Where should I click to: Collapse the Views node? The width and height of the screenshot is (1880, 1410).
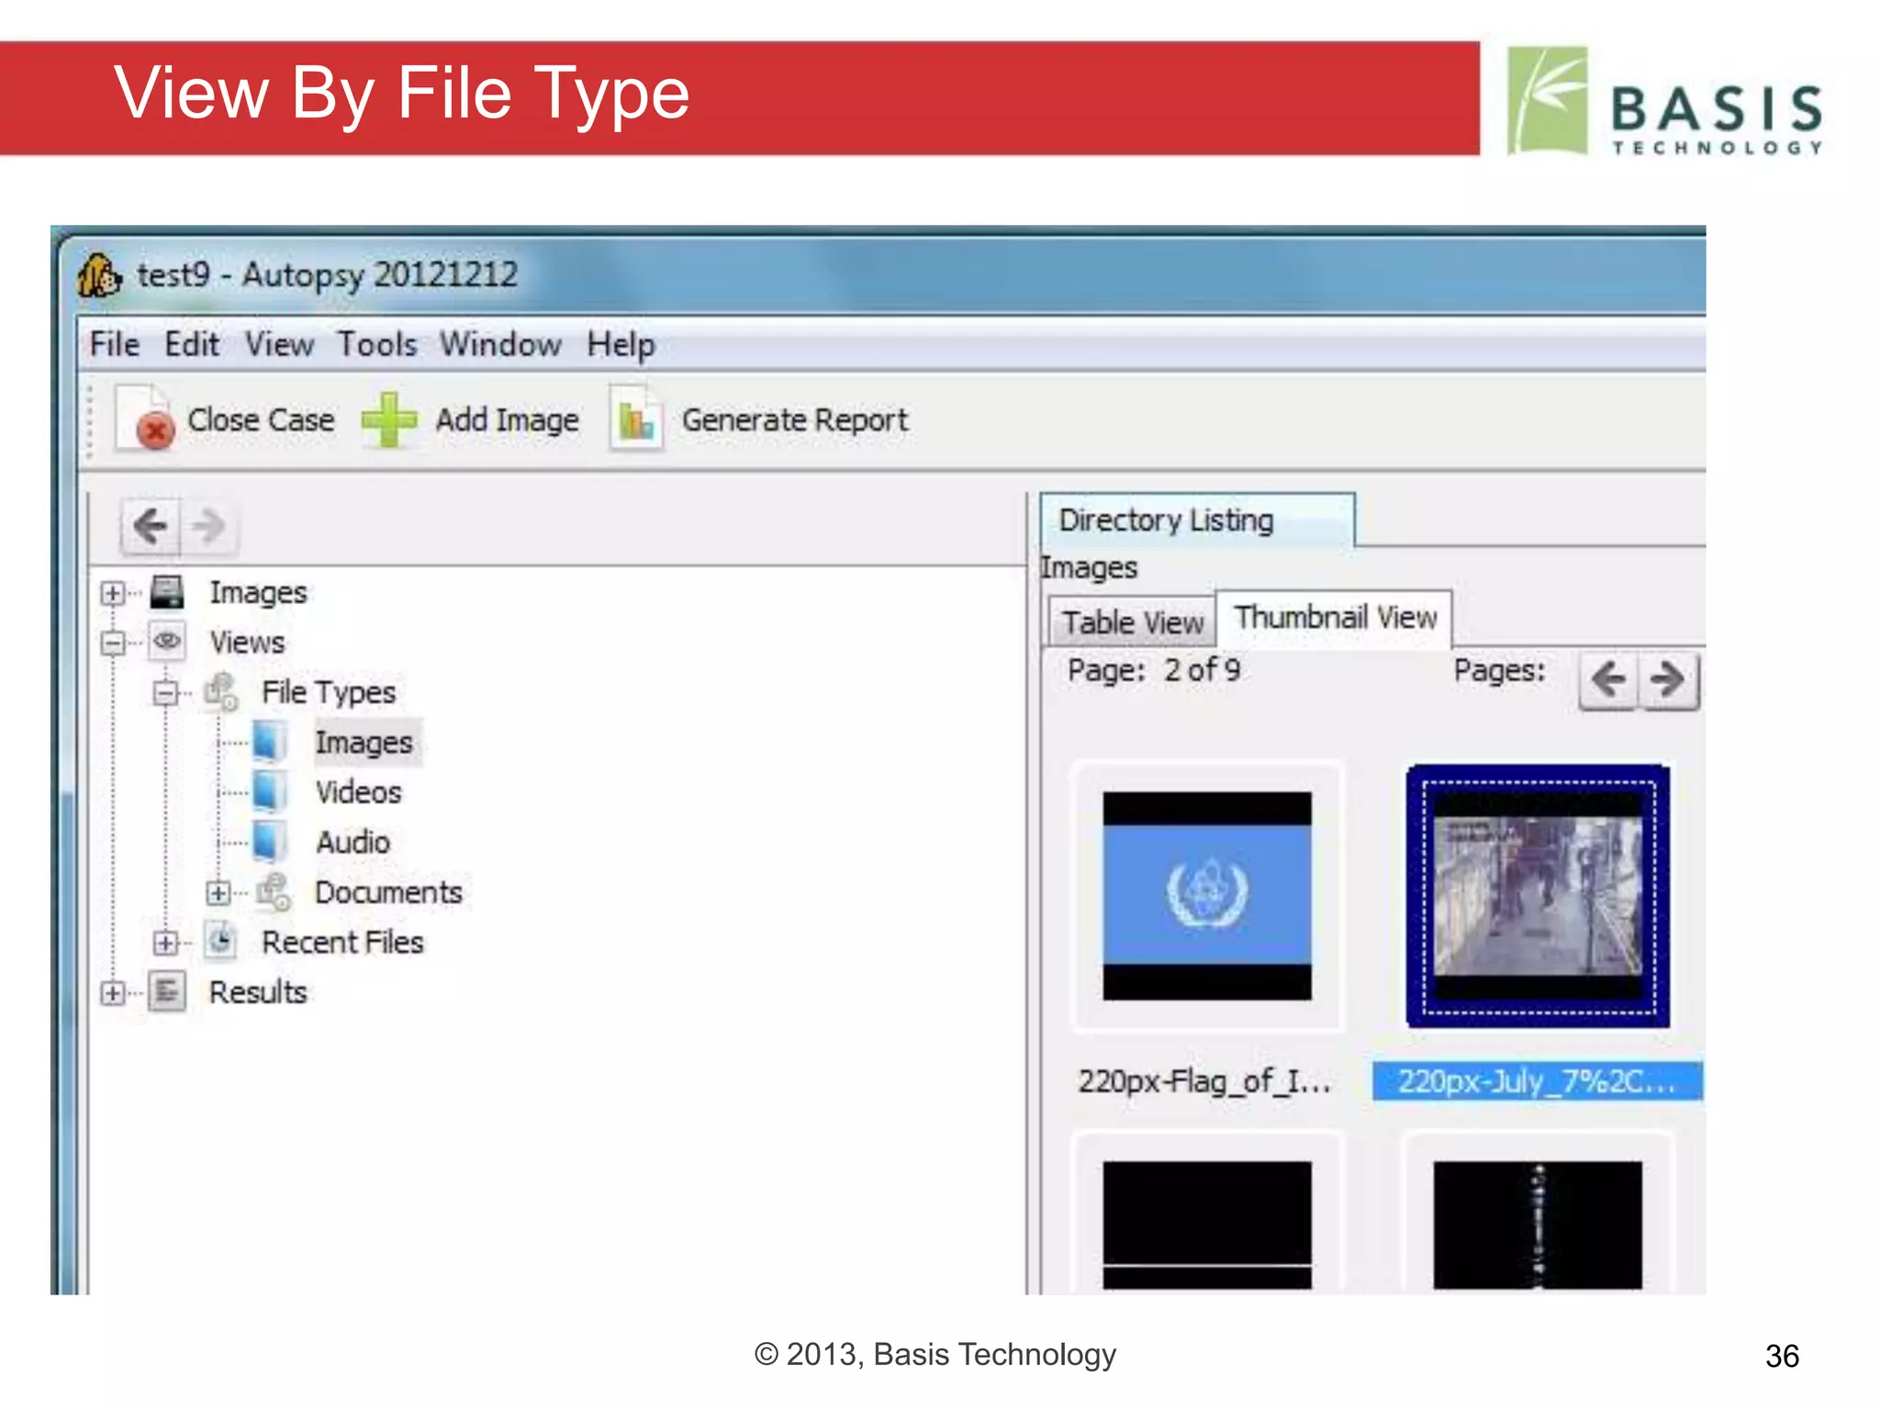pos(113,643)
